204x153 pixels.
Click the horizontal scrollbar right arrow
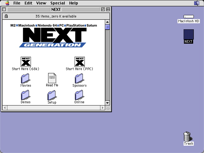[103, 108]
